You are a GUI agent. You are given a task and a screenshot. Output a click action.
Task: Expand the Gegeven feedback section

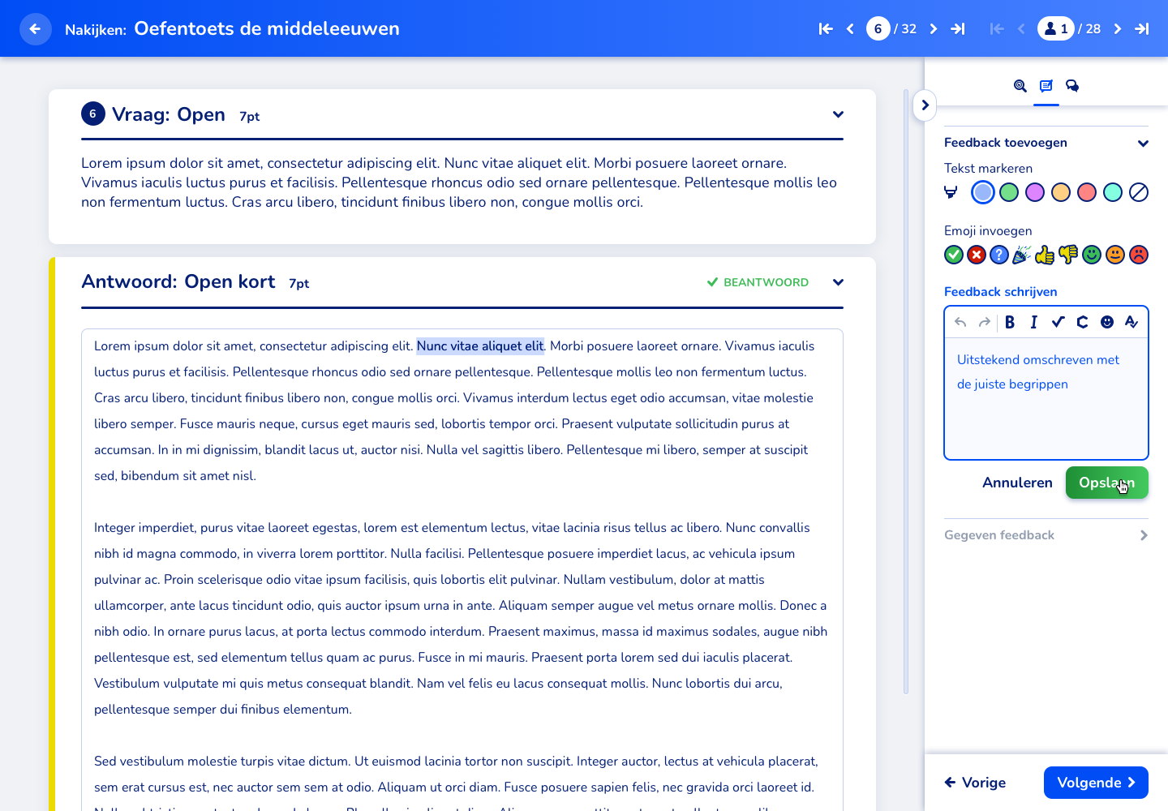[1144, 535]
